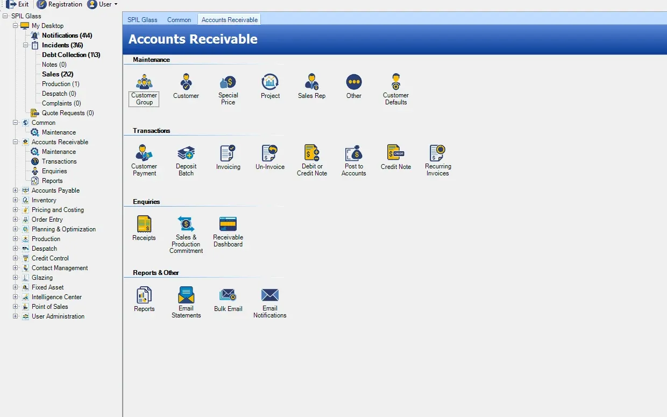Image resolution: width=667 pixels, height=417 pixels.
Task: Select Production module in tree
Action: pos(46,239)
